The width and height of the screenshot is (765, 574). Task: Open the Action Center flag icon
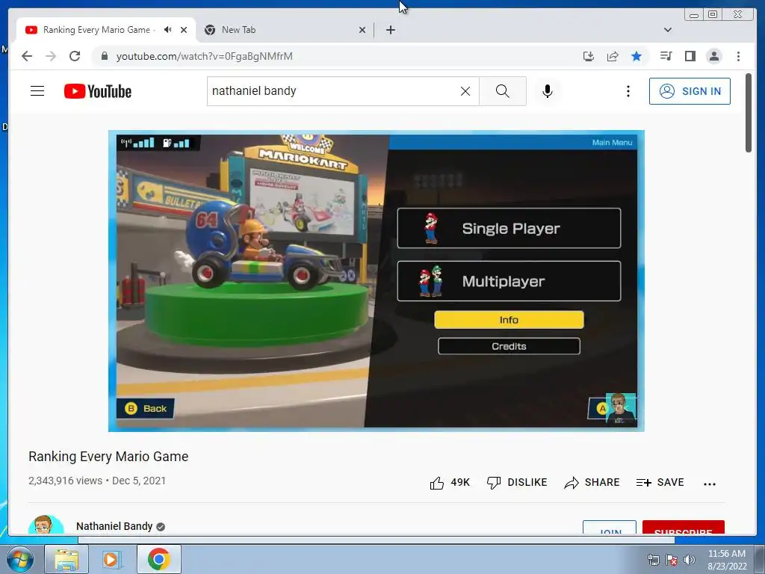coord(672,560)
